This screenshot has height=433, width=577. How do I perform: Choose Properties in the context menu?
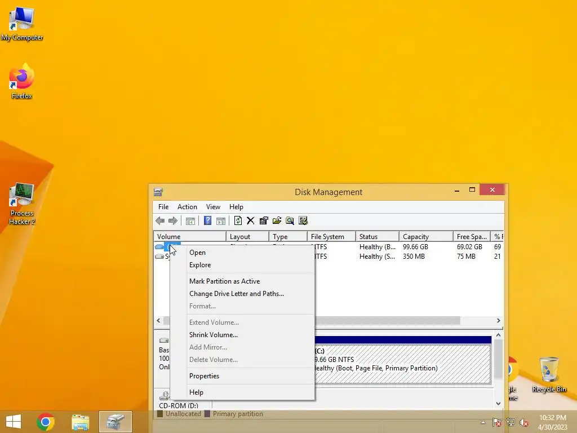pyautogui.click(x=243, y=376)
